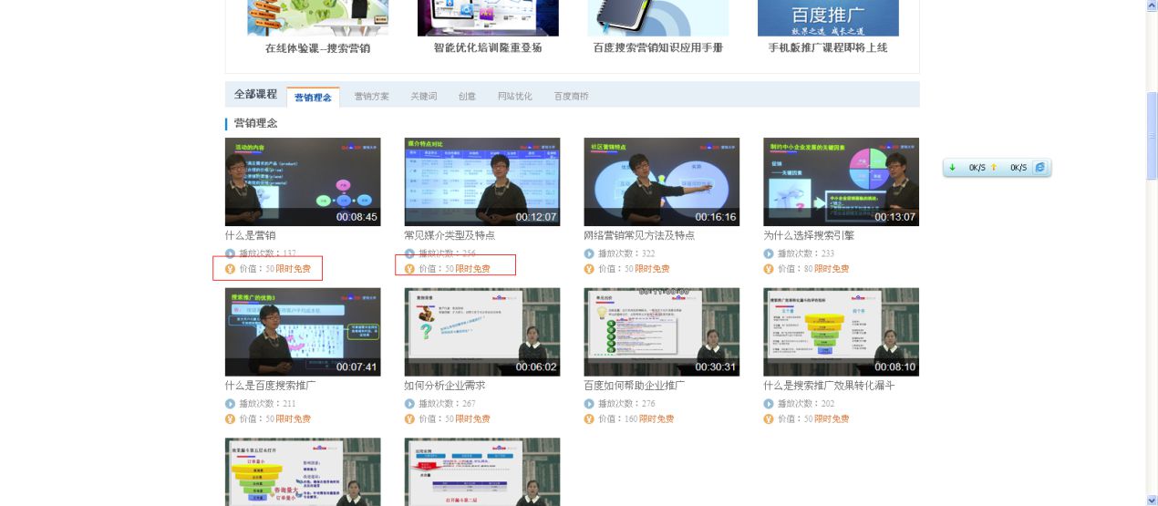Click play-count icon under 什么是百度搜索推广
The width and height of the screenshot is (1158, 506).
point(230,404)
